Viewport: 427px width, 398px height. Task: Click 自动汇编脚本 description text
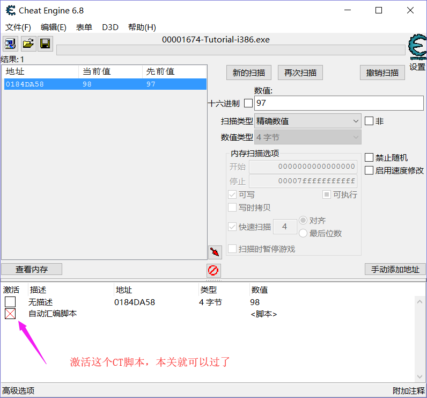53,314
